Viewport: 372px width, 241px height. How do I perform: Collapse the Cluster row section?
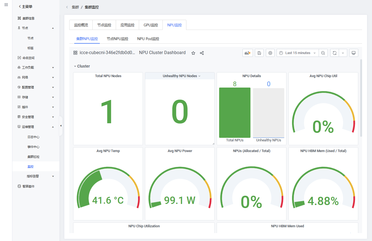point(82,66)
